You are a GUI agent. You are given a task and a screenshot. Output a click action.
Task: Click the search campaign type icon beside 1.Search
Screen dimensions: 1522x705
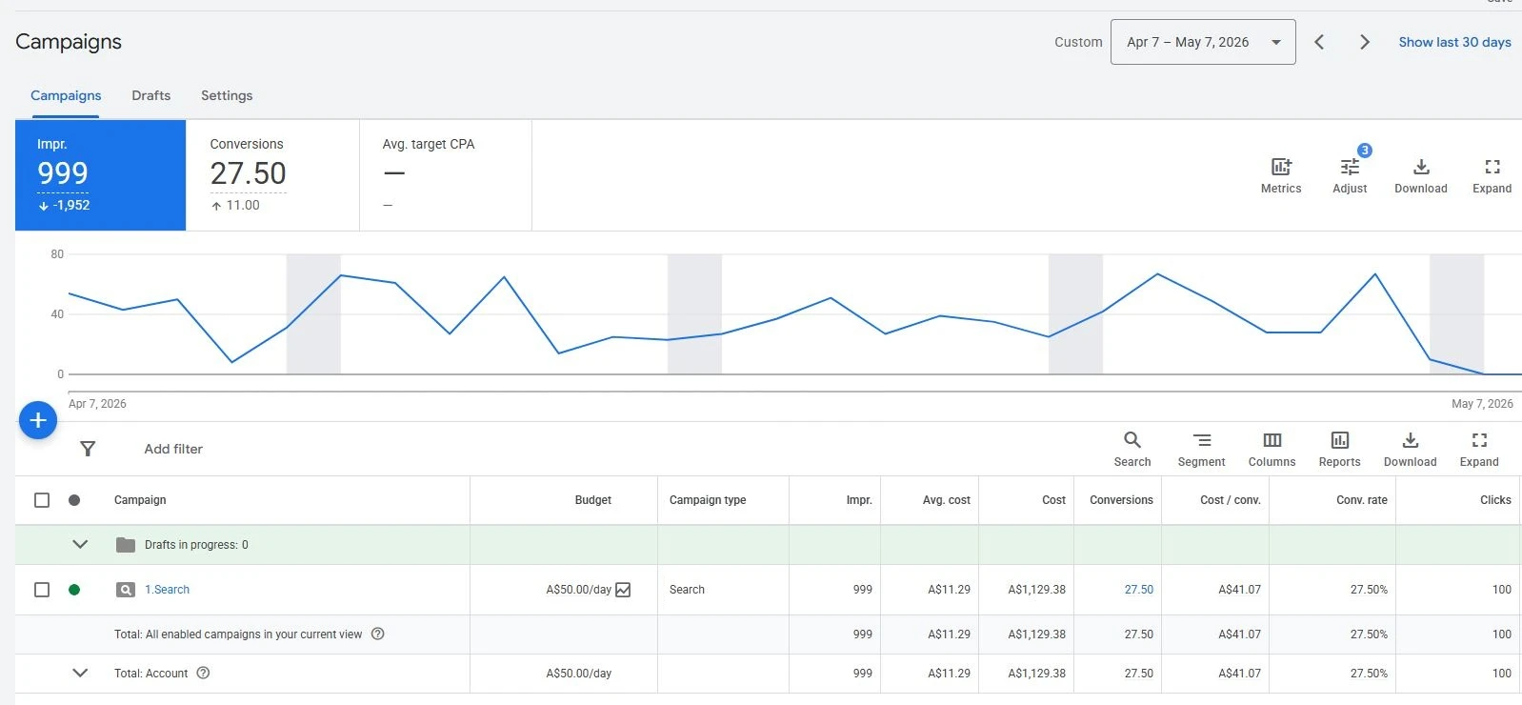126,590
